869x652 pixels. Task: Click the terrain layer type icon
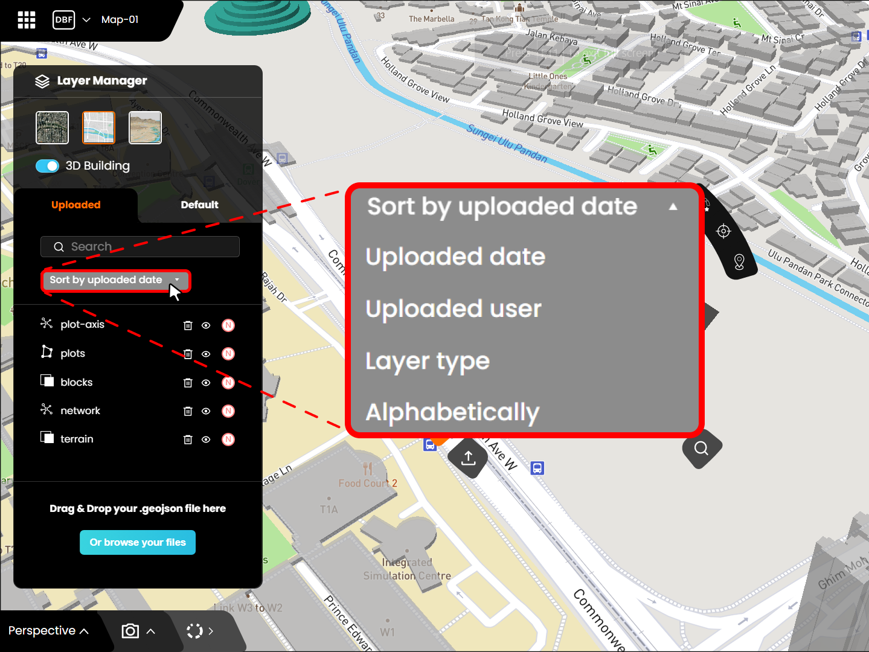[46, 438]
